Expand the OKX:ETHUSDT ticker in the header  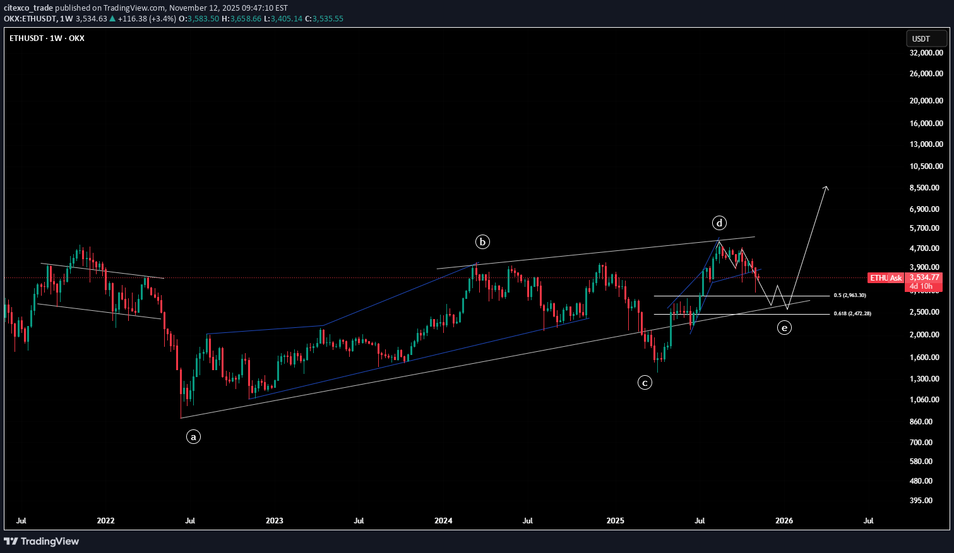point(31,19)
